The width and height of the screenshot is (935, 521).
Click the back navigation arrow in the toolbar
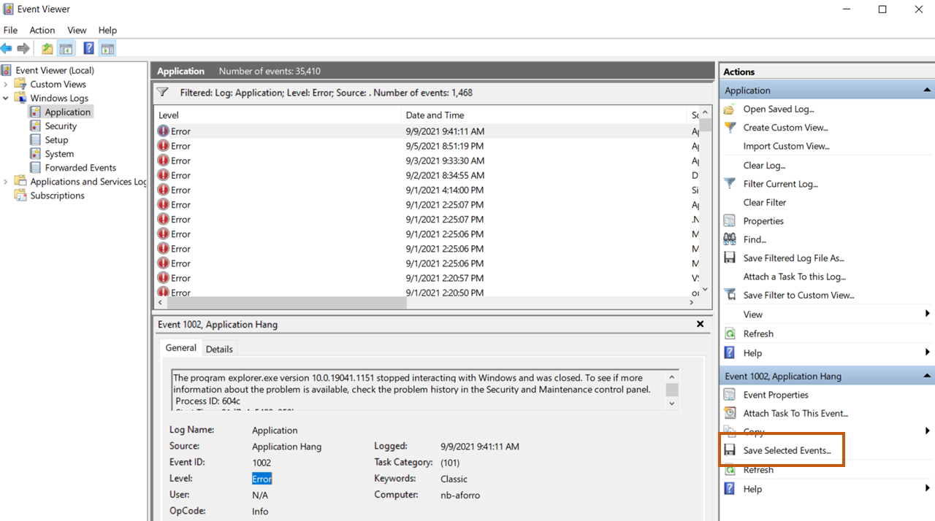(8, 48)
